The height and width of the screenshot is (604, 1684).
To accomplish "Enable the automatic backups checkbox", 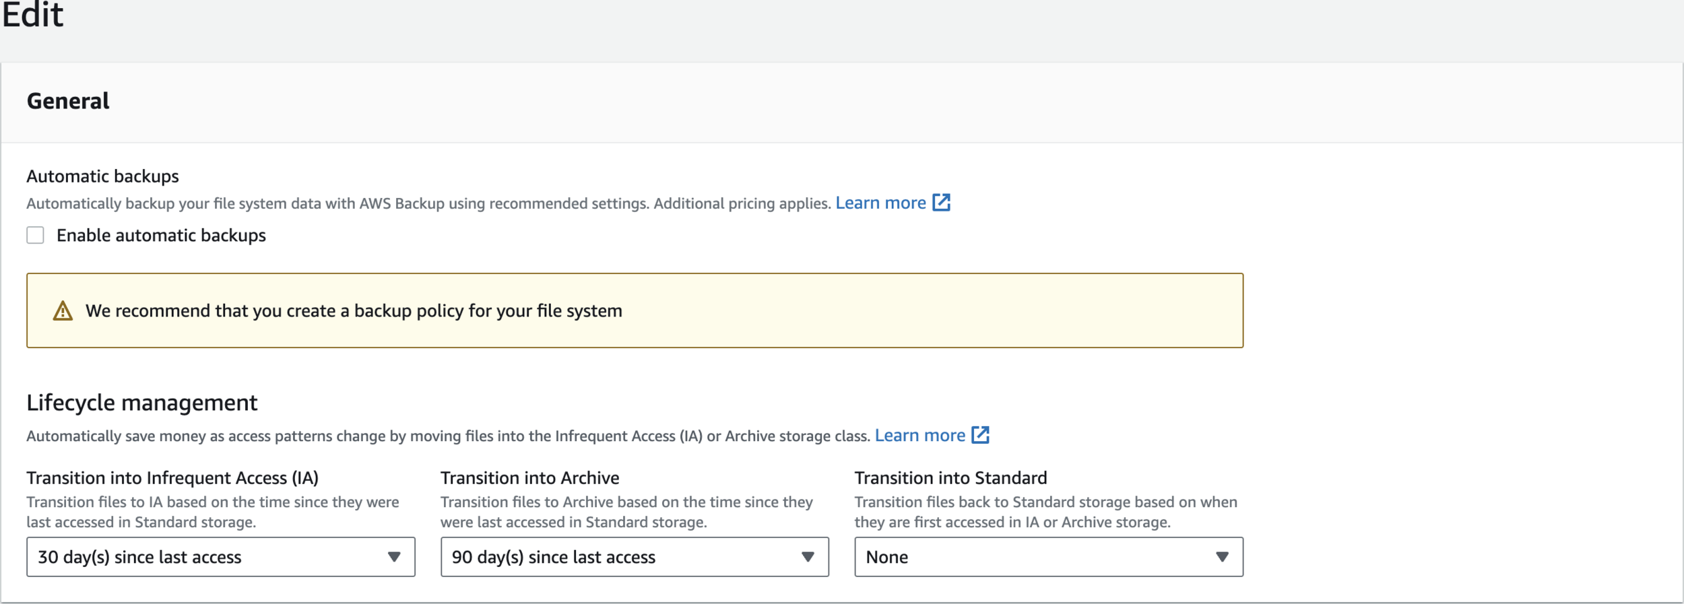I will (35, 235).
